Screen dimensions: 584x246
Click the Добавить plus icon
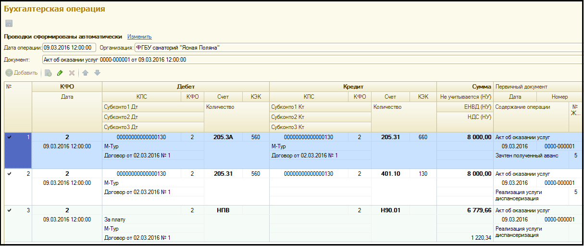9,73
